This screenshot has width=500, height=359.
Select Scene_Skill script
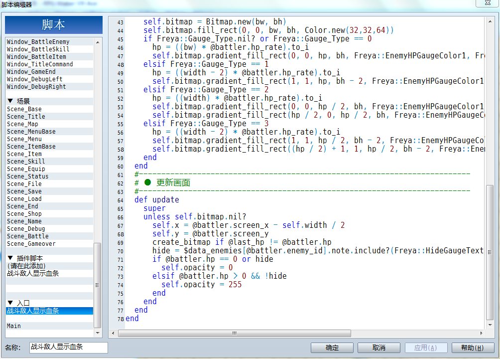[x=49, y=162]
